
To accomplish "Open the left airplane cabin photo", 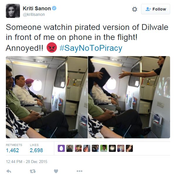I will pos(47,97).
